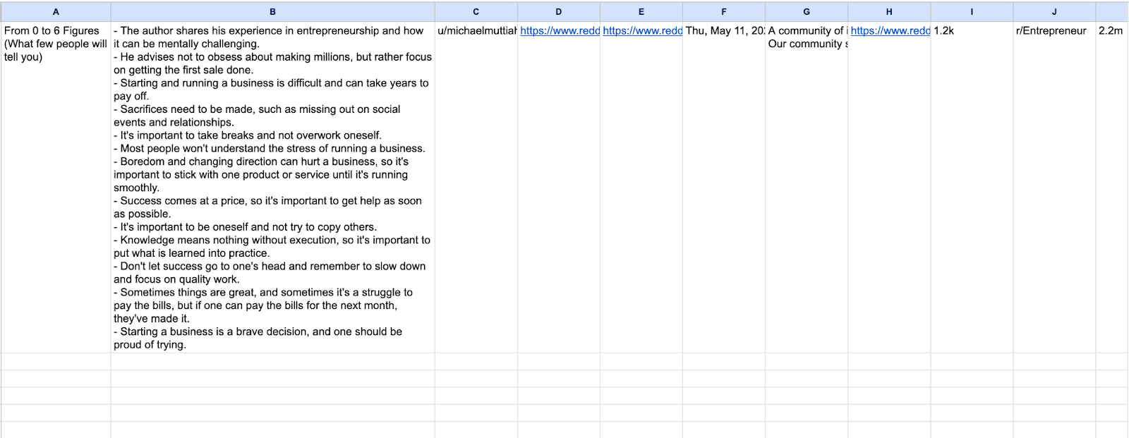This screenshot has width=1129, height=438.
Task: Select column C header
Action: click(476, 11)
